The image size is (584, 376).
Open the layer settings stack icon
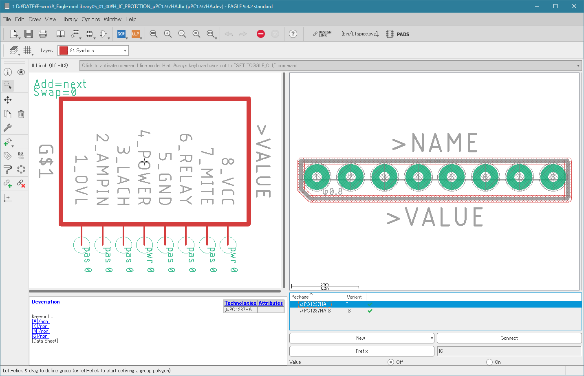14,50
